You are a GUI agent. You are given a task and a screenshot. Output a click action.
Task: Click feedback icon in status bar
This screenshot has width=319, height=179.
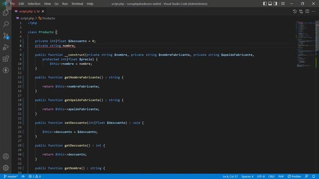(307, 177)
